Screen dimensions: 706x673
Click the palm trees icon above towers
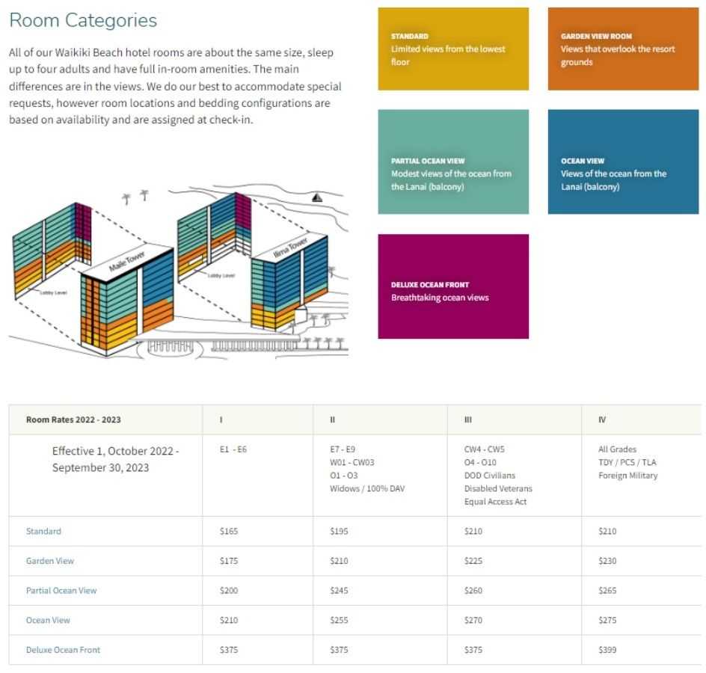[135, 197]
